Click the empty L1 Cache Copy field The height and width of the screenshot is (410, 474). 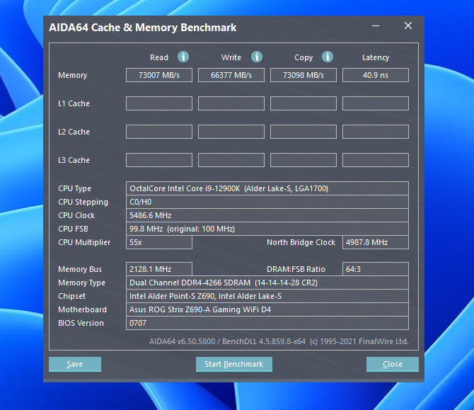pyautogui.click(x=304, y=103)
